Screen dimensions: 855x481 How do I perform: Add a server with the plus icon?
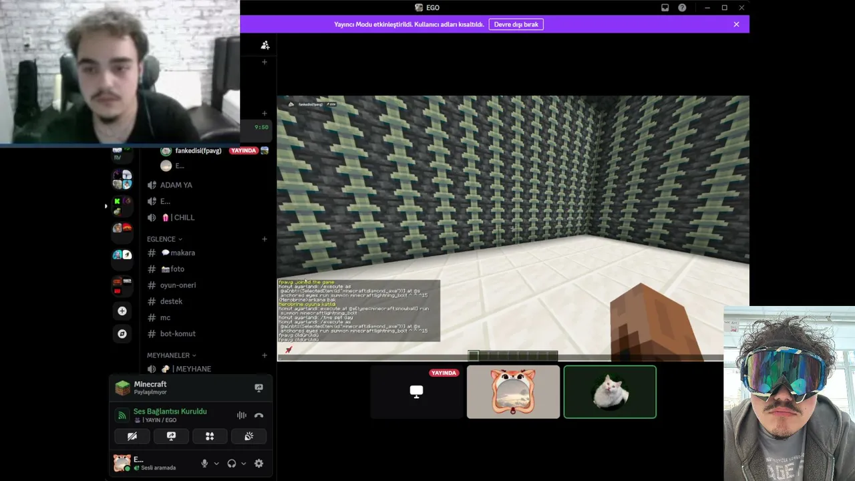(x=122, y=311)
